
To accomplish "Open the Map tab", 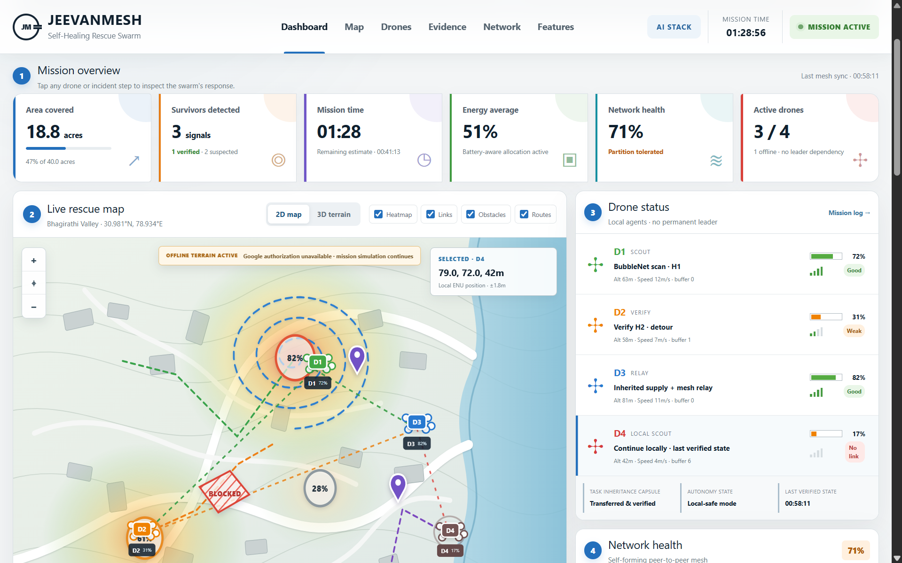I will click(x=354, y=27).
